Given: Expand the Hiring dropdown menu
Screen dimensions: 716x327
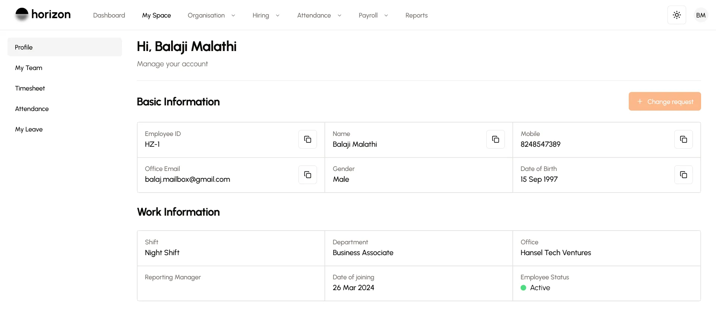Looking at the screenshot, I should click(266, 15).
